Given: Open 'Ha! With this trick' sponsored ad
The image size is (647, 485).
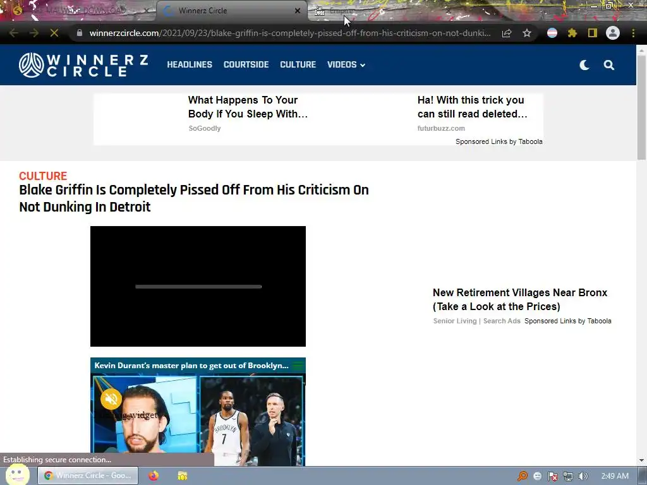Looking at the screenshot, I should [473, 107].
